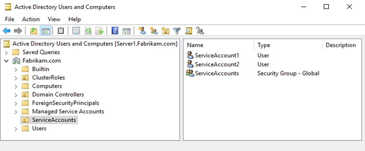Create a new group with toolbar icon

(154, 30)
